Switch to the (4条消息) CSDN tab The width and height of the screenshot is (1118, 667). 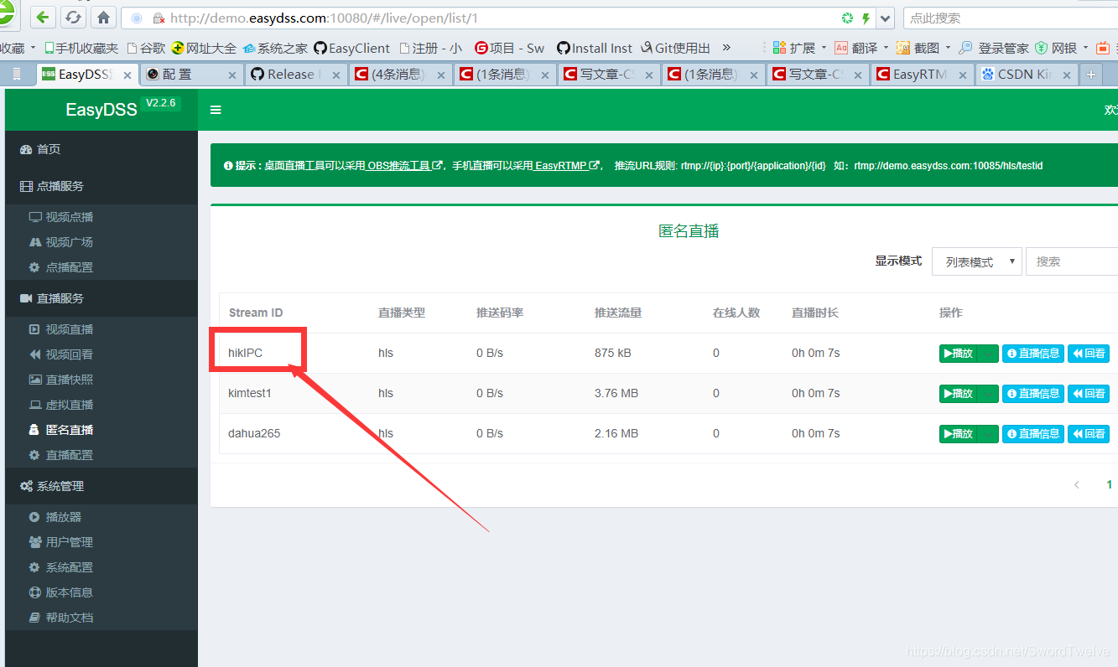[401, 75]
